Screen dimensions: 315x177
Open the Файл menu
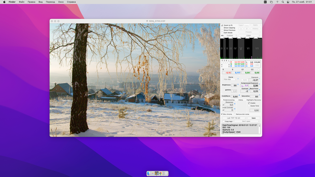point(22,2)
